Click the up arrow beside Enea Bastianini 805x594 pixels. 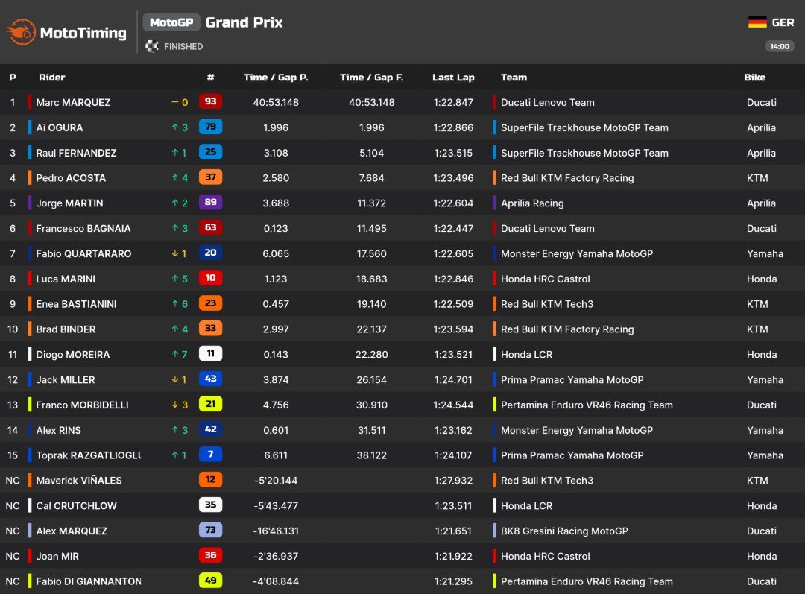pyautogui.click(x=175, y=304)
